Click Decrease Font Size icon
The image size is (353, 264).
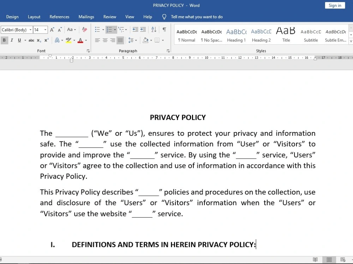pyautogui.click(x=60, y=30)
